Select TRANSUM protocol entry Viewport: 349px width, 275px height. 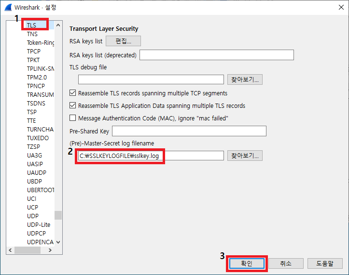pos(41,94)
